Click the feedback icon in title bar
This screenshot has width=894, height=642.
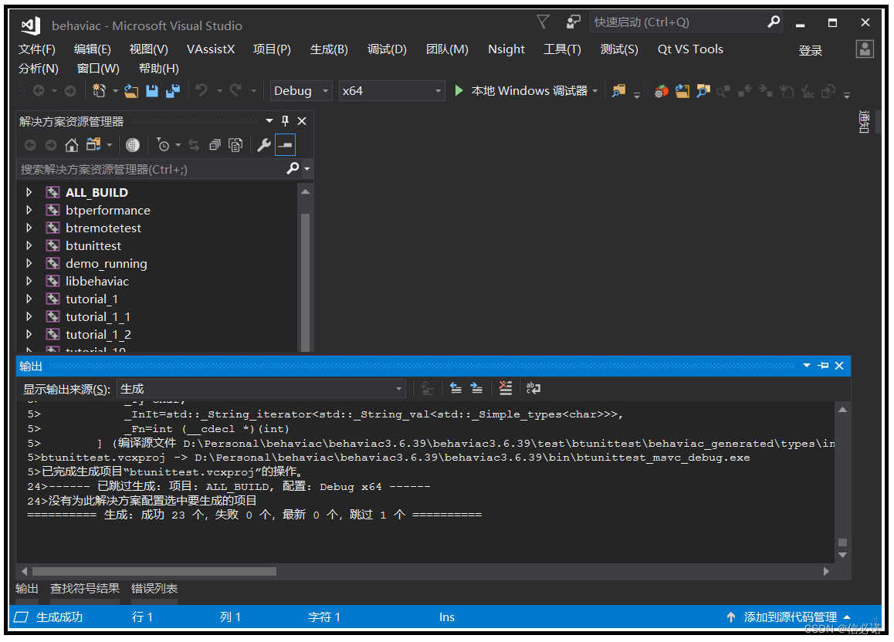tap(573, 22)
